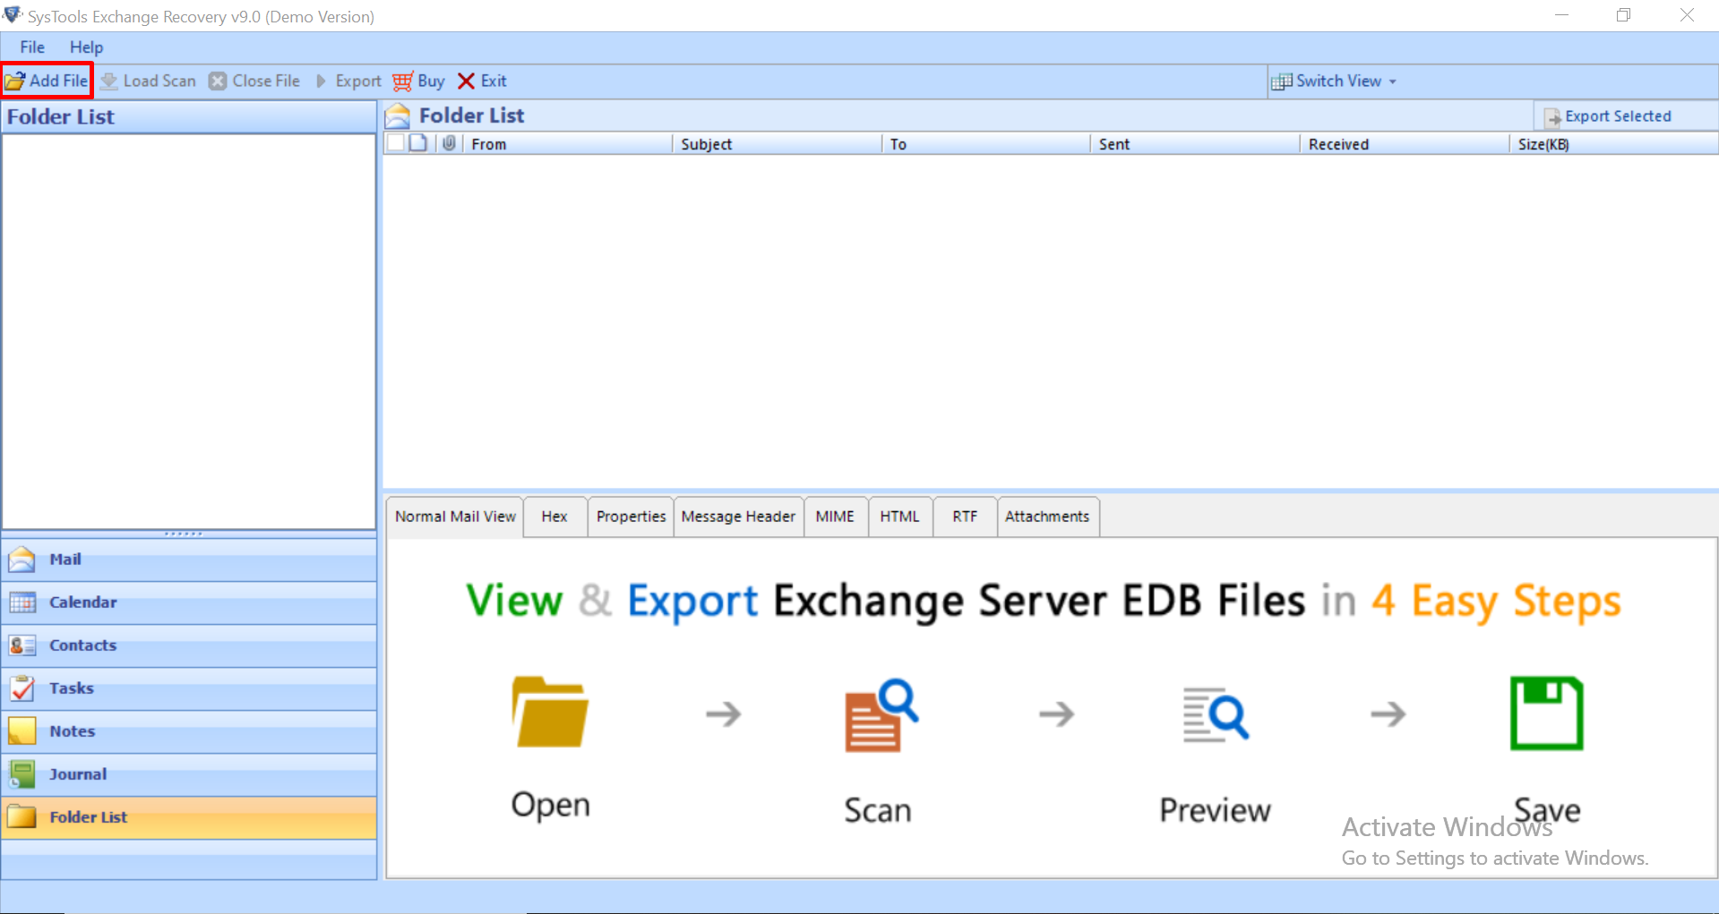Select Journal in the navigation pane
Screen dimensions: 1719x914
[x=189, y=774]
